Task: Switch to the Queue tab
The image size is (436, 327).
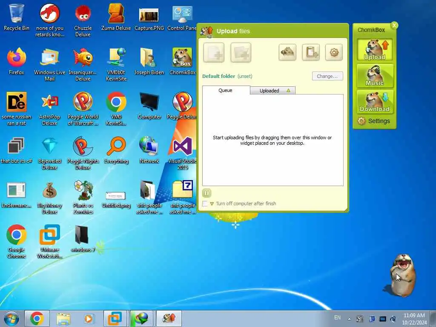Action: coord(226,90)
